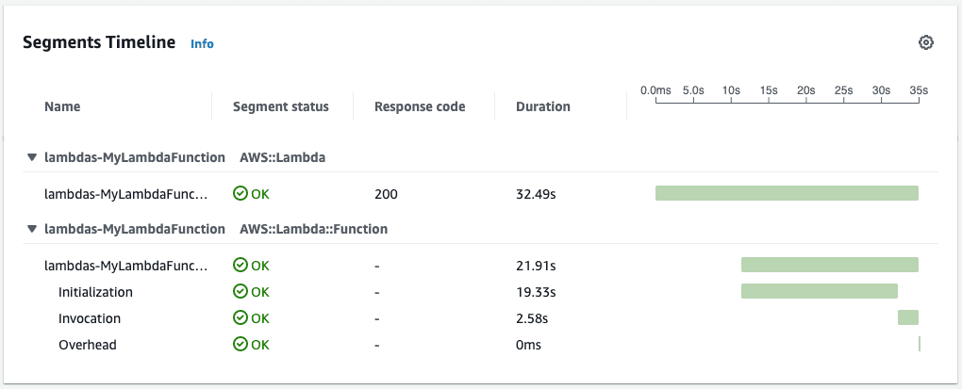Select the Initialization subsegment row name

[95, 292]
